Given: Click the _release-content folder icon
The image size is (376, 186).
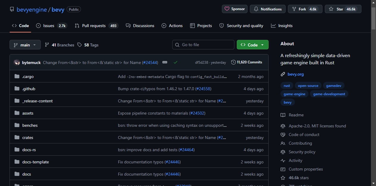Looking at the screenshot, I should pos(17,101).
